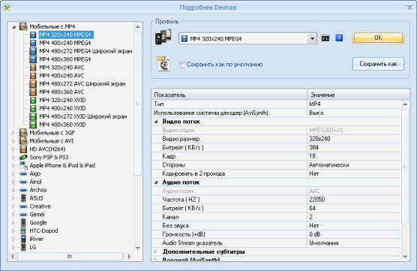Viewport: 417px width, 271px height.
Task: Select the Gemei device entry
Action: (37, 215)
